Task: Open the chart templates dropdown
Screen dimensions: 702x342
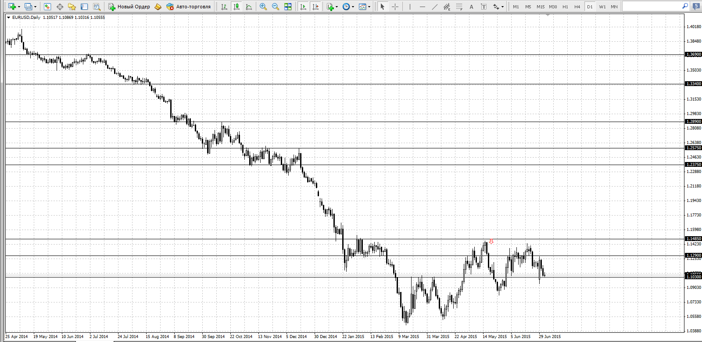Action: click(x=365, y=7)
